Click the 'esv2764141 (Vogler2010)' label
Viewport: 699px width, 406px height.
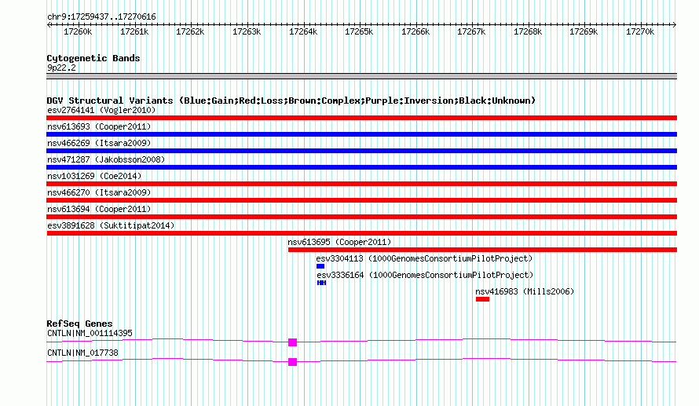(x=101, y=110)
